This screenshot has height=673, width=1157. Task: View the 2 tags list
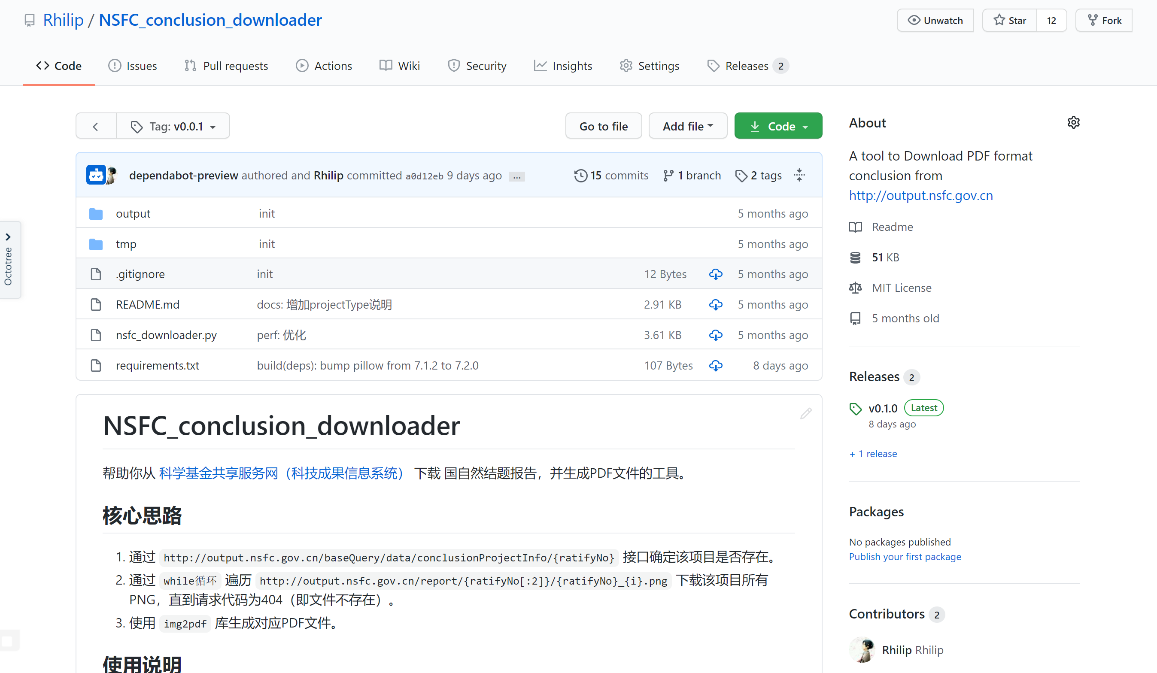click(x=758, y=176)
